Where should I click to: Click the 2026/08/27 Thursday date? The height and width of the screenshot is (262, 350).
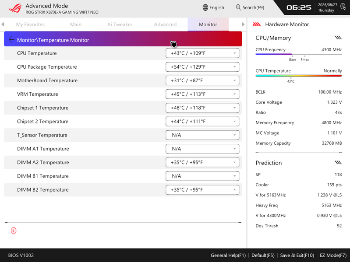[x=328, y=7]
